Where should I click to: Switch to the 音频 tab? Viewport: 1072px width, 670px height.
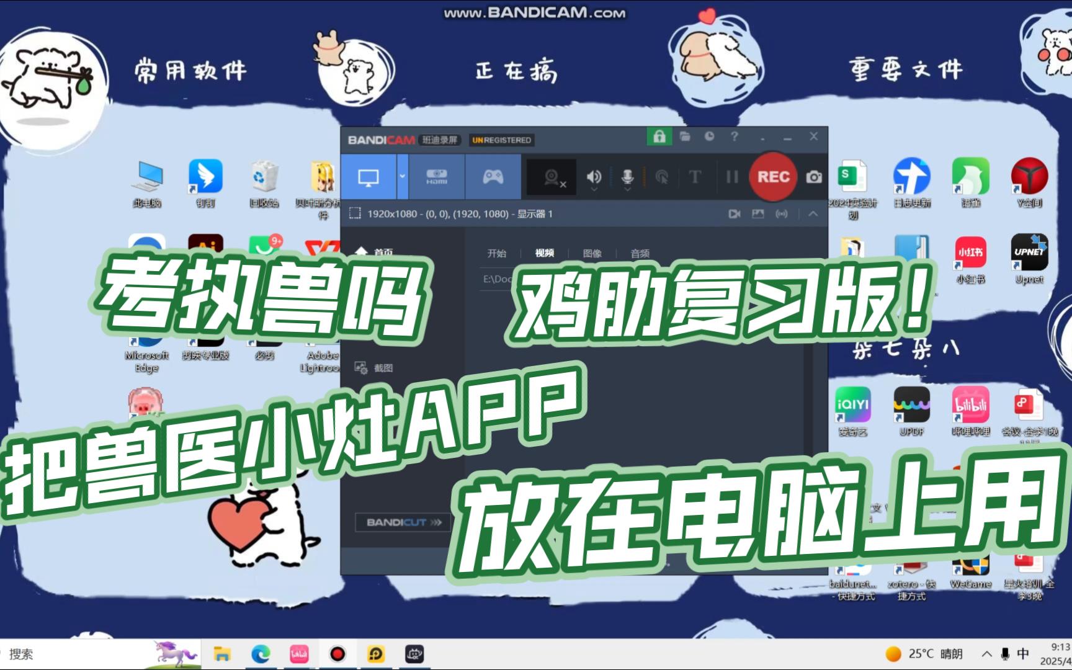pyautogui.click(x=640, y=252)
